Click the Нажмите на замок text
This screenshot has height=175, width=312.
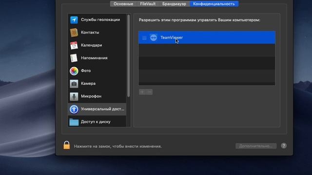pos(117,146)
